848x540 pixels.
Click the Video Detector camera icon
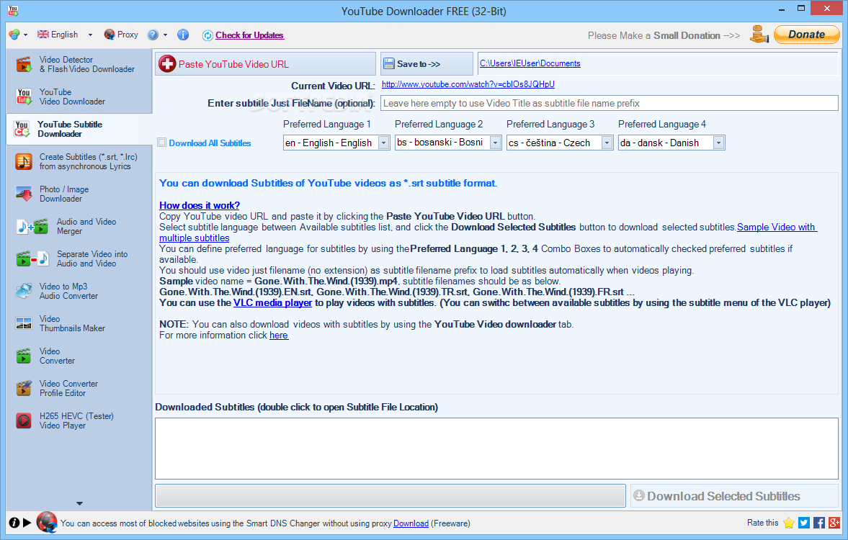point(24,64)
